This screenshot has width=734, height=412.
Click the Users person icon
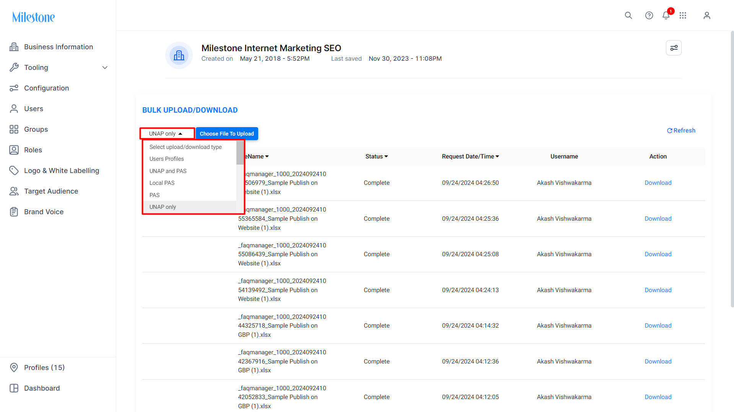click(14, 108)
